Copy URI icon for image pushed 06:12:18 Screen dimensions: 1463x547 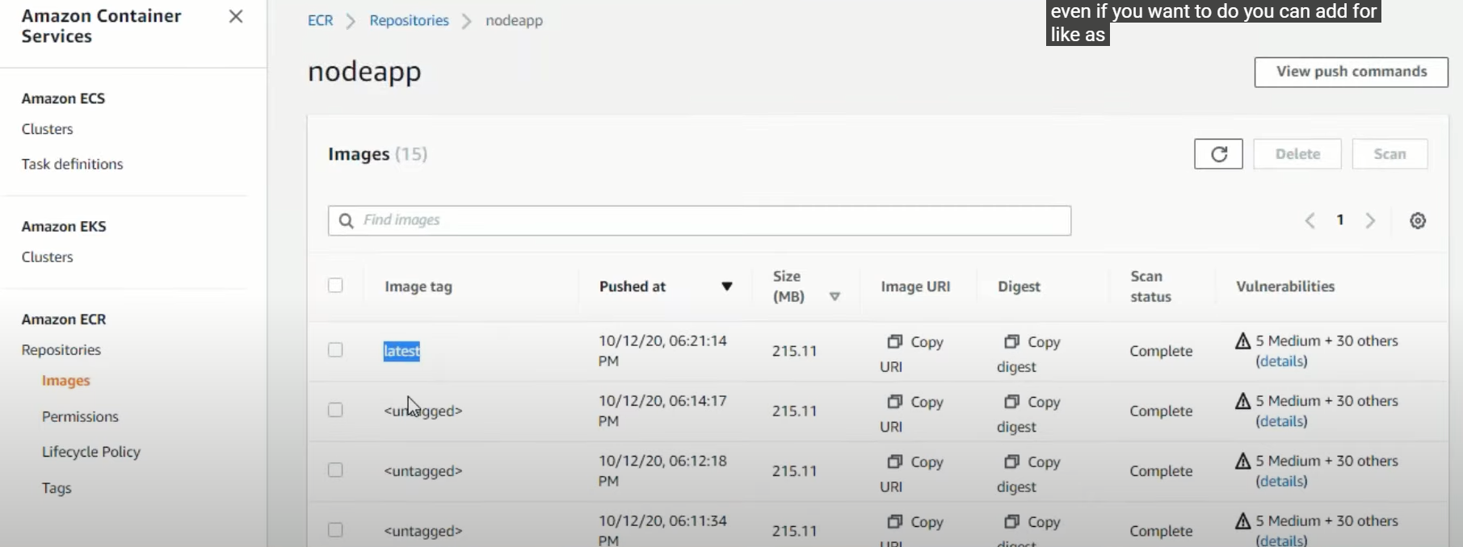pos(894,461)
